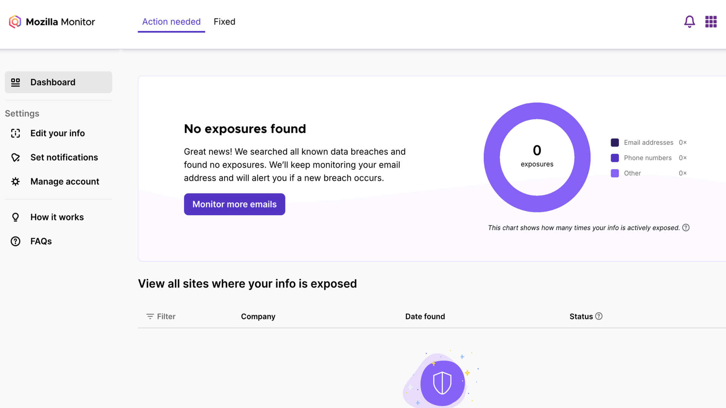This screenshot has height=408, width=726.
Task: Click the Email addresses legend swatch
Action: (615, 143)
